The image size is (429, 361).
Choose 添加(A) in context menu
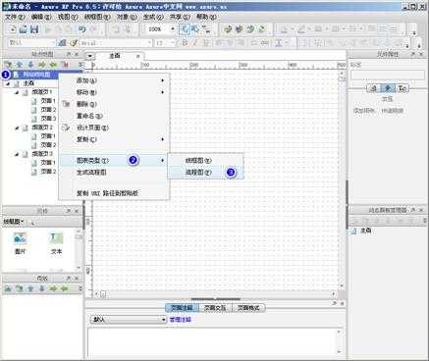click(114, 80)
